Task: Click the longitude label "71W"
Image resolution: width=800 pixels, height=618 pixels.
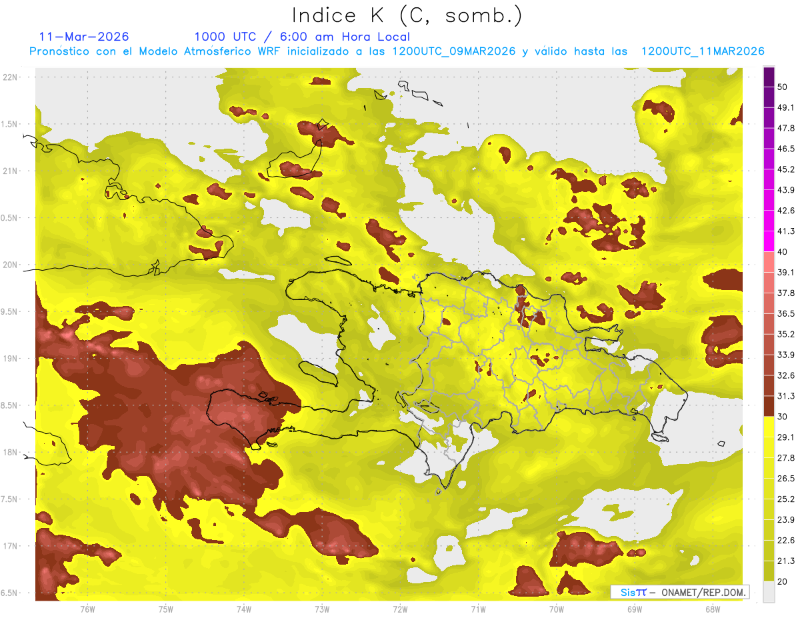Action: [x=478, y=609]
